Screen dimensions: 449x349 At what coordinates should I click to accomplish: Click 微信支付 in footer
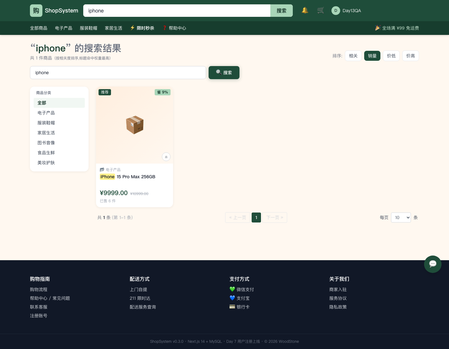tap(242, 289)
